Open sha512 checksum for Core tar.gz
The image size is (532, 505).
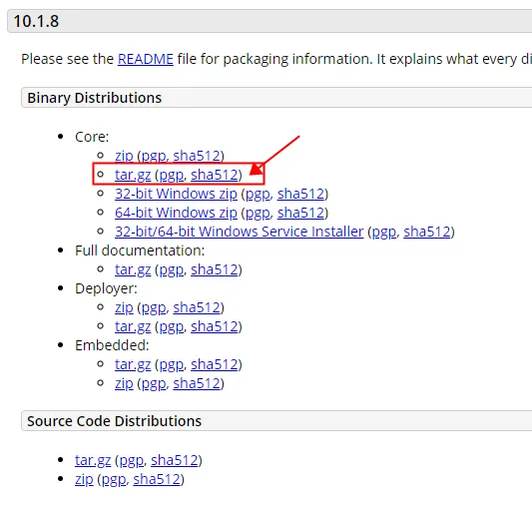click(x=215, y=175)
